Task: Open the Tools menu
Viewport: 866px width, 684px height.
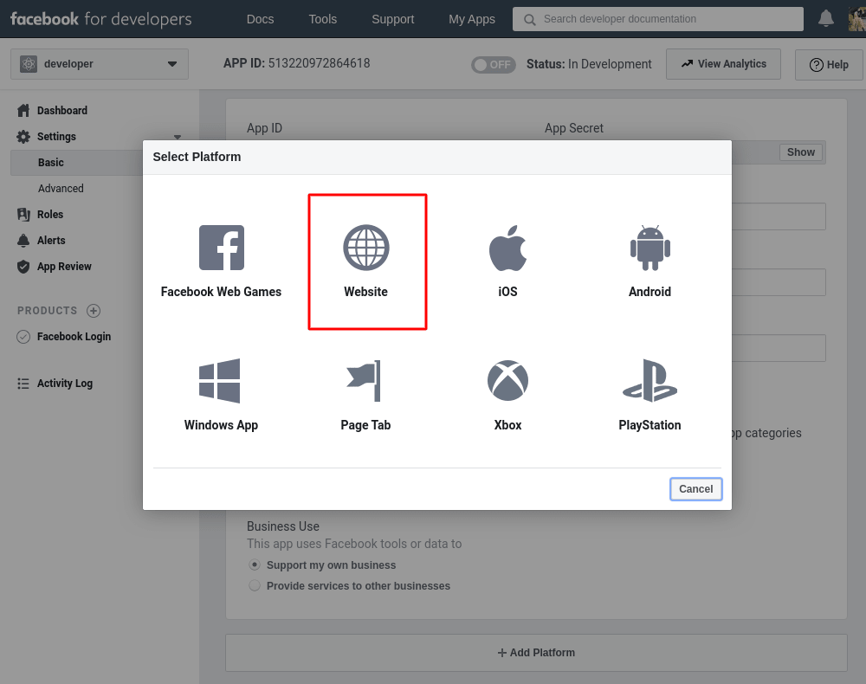Action: tap(322, 19)
